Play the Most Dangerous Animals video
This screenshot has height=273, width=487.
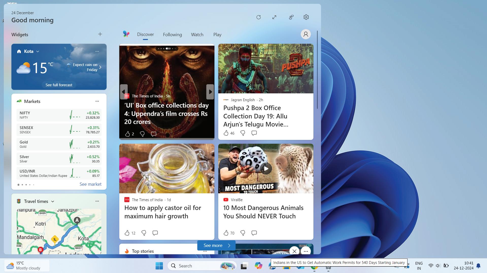266,169
